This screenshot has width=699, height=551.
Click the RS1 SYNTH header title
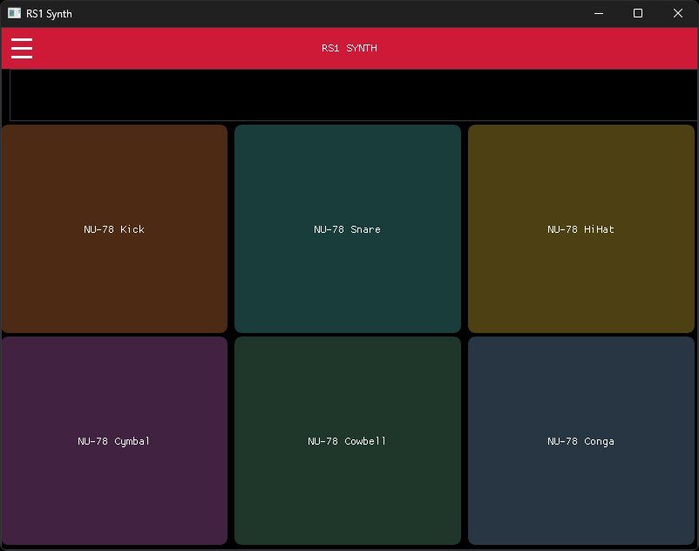[349, 48]
